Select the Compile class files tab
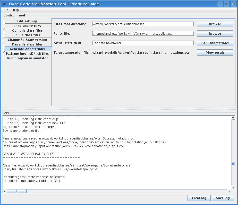238x205 pixels. pyautogui.click(x=27, y=30)
